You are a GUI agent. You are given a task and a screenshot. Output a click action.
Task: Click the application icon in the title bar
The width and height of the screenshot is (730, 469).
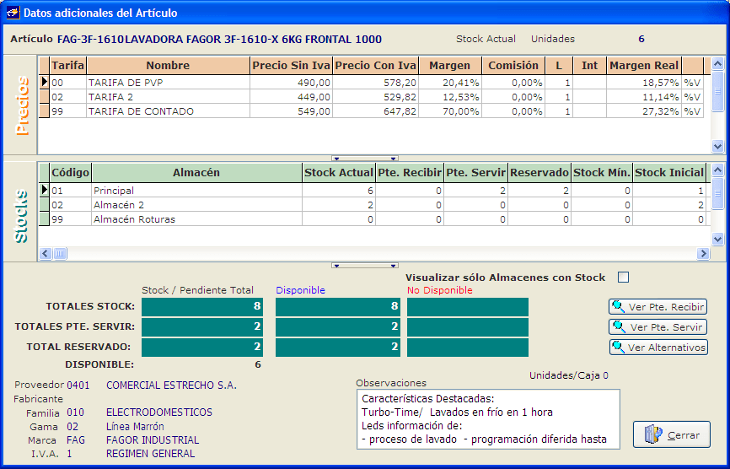pyautogui.click(x=12, y=13)
